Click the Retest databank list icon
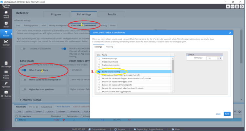This screenshot has height=131, width=246. click(51, 107)
